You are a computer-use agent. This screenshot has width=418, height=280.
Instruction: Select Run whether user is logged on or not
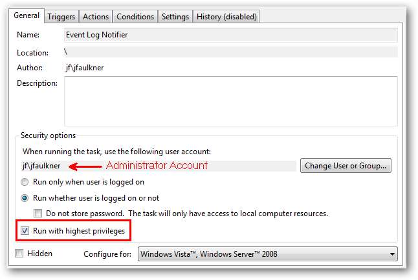(x=26, y=198)
